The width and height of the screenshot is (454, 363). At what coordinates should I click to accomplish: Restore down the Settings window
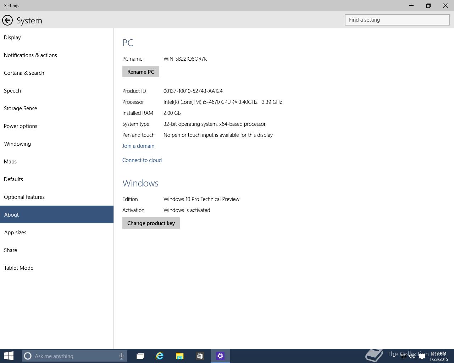428,6
